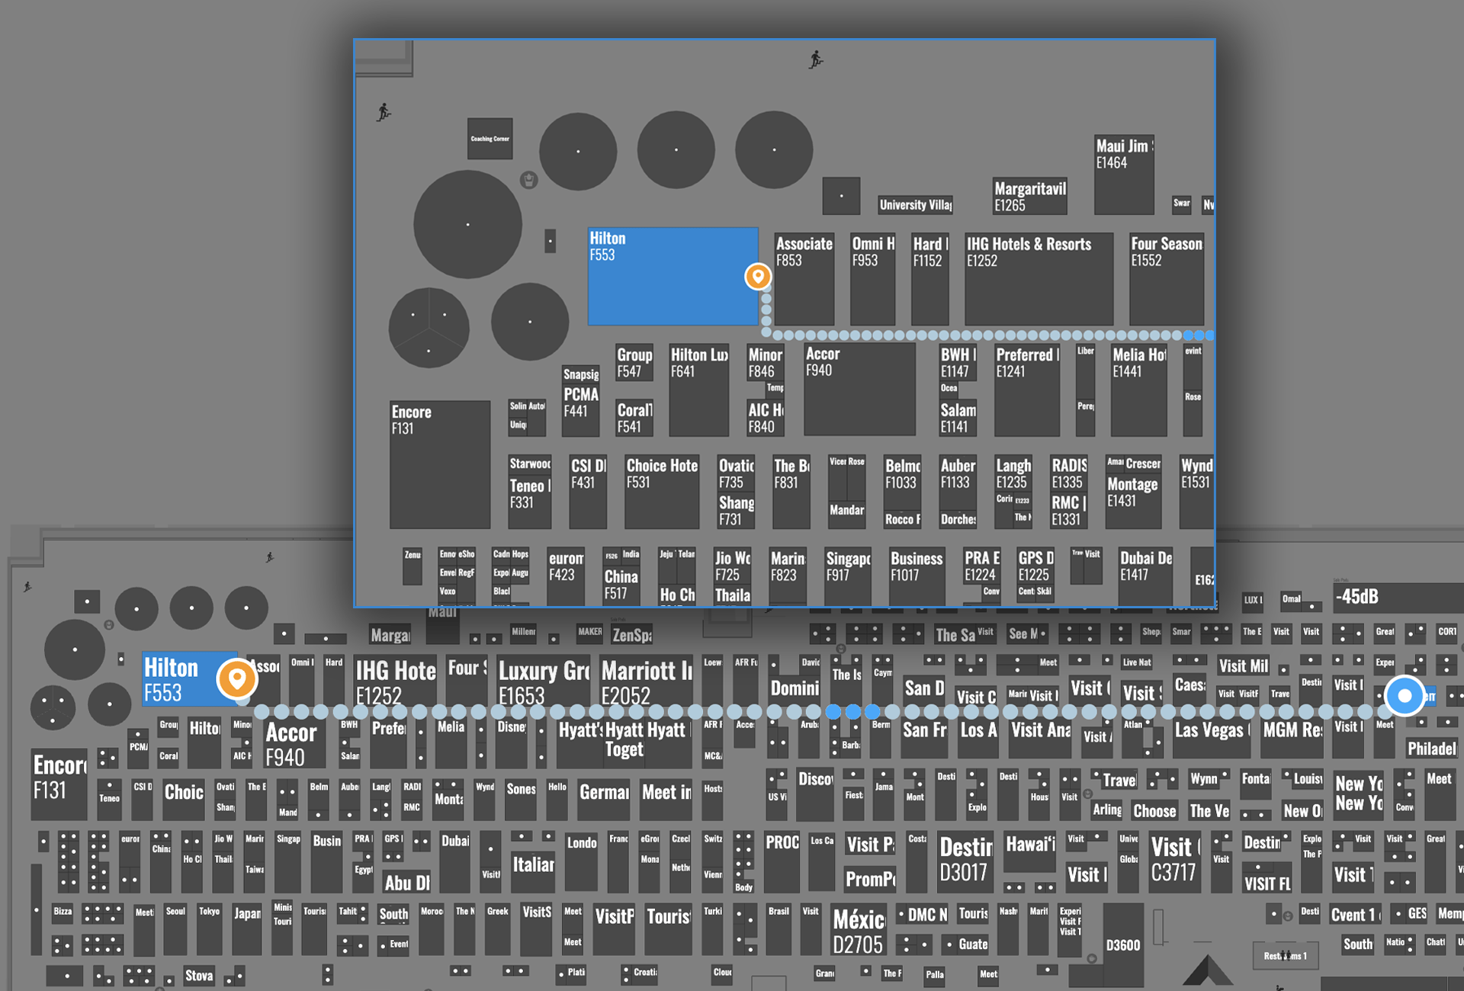The width and height of the screenshot is (1464, 991).
Task: Select Choice Hotels F531 booth in inset
Action: [661, 492]
